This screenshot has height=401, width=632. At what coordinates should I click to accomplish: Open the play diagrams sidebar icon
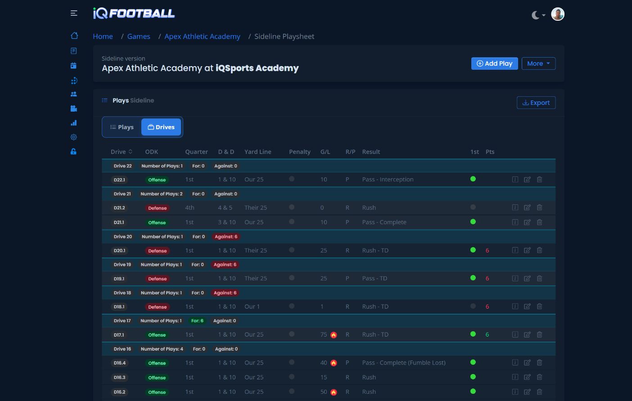(74, 81)
